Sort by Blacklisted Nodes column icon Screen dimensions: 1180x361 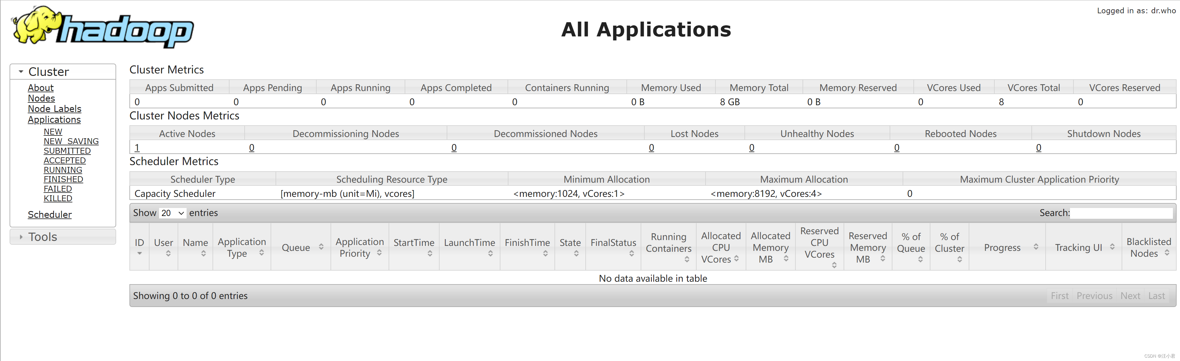point(1167,253)
